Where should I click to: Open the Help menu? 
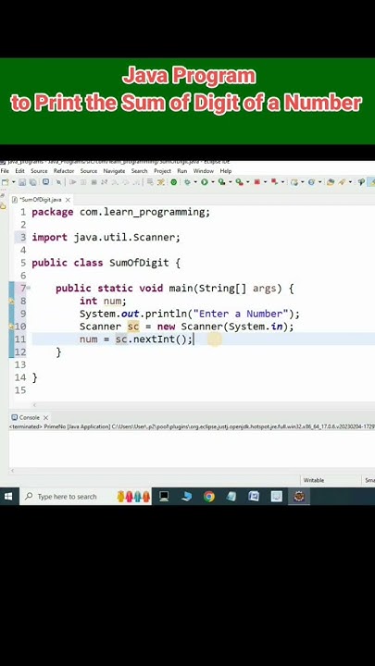click(226, 171)
